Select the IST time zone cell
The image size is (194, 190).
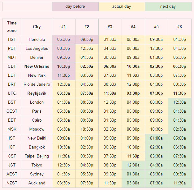click(x=12, y=138)
